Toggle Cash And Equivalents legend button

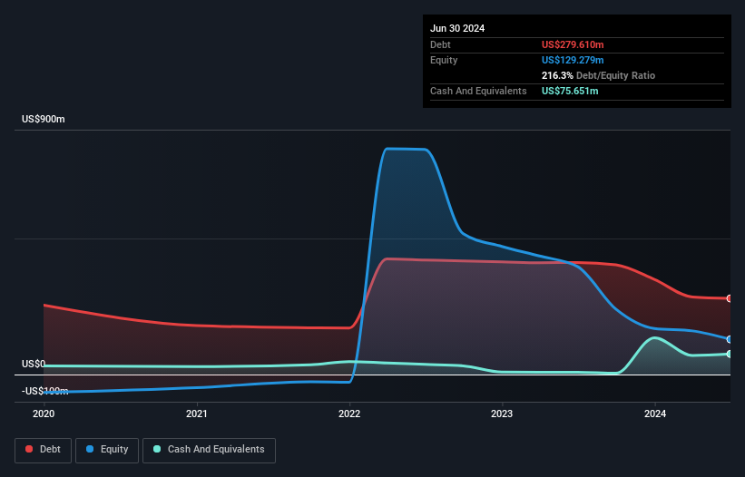click(209, 450)
